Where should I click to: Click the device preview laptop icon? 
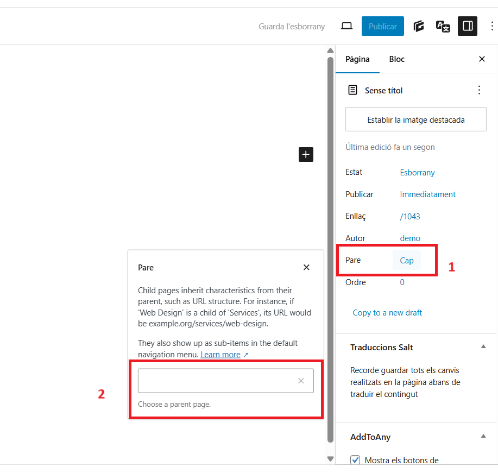pyautogui.click(x=346, y=26)
